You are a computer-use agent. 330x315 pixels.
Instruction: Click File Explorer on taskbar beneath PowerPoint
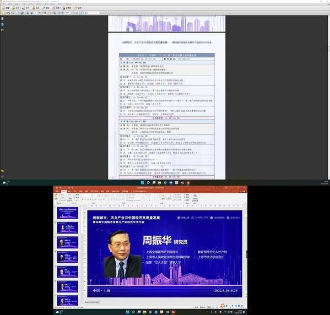[x=144, y=312]
